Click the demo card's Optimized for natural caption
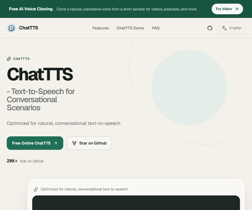252x210 pixels. [x=84, y=189]
